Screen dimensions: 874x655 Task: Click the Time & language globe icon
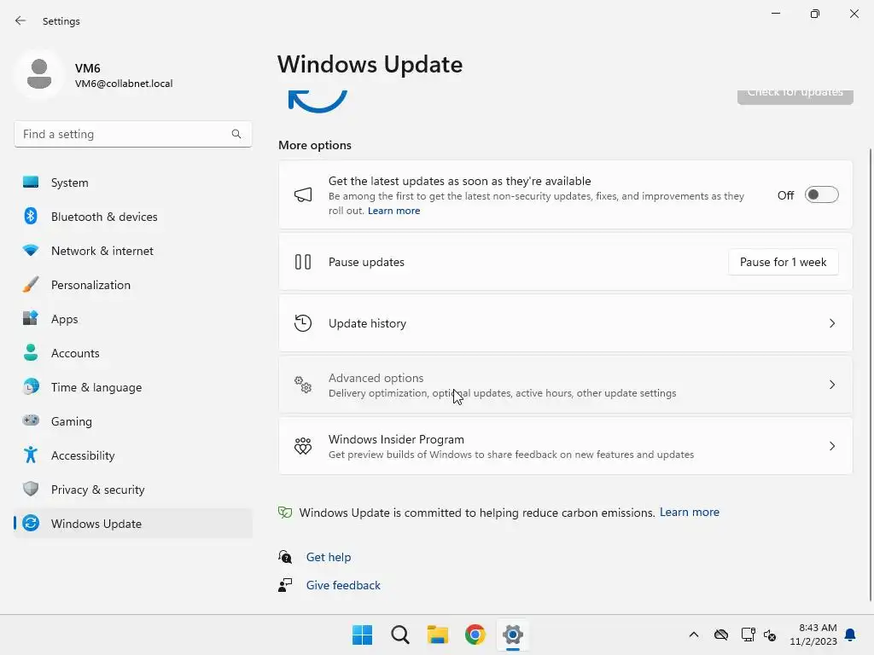(31, 386)
